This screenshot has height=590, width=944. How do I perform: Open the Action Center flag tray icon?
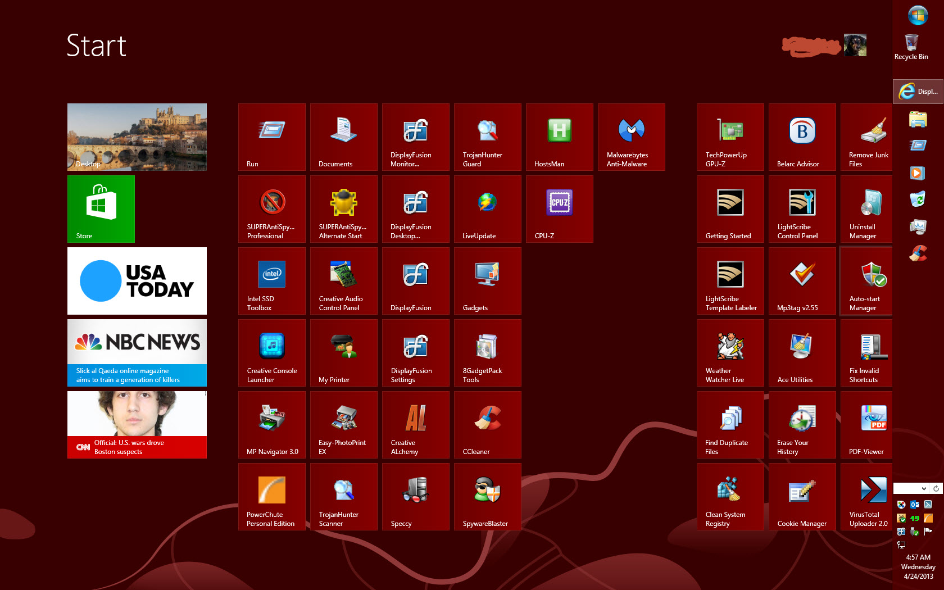pos(928,531)
